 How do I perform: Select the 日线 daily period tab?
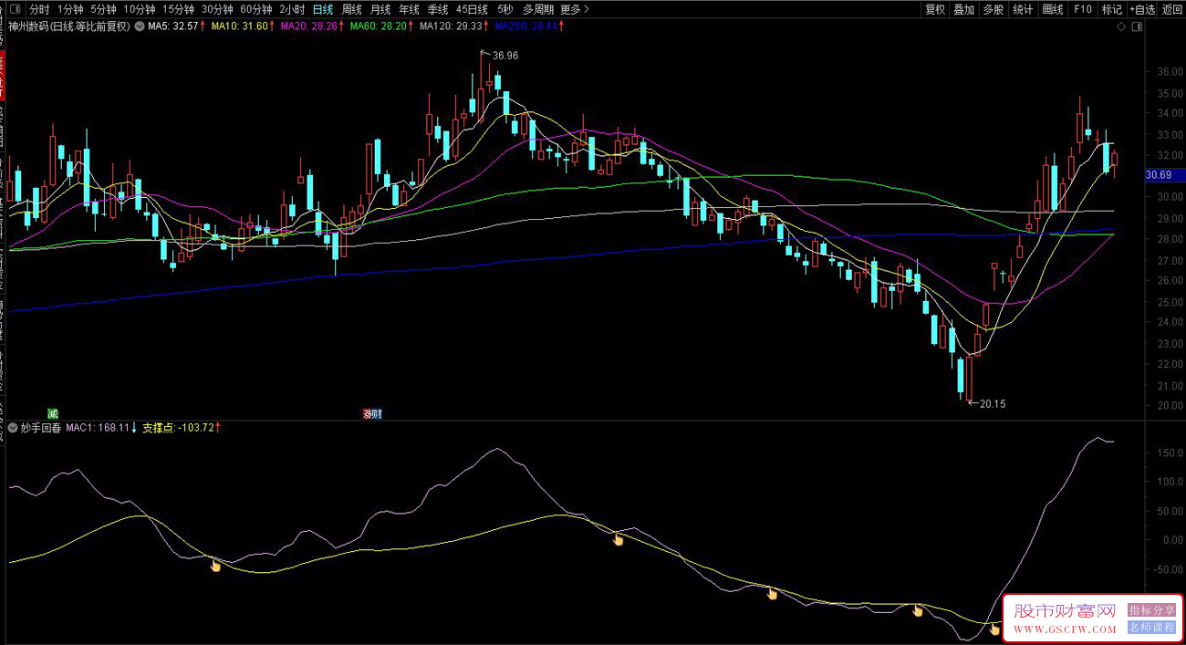[323, 9]
